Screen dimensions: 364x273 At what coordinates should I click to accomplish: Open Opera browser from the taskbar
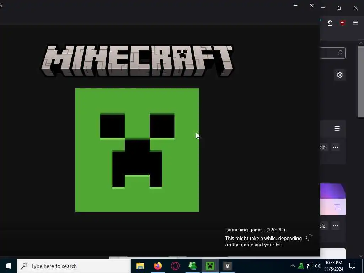pyautogui.click(x=175, y=266)
